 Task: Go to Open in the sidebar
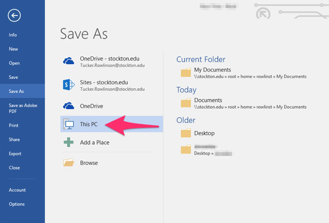14,63
